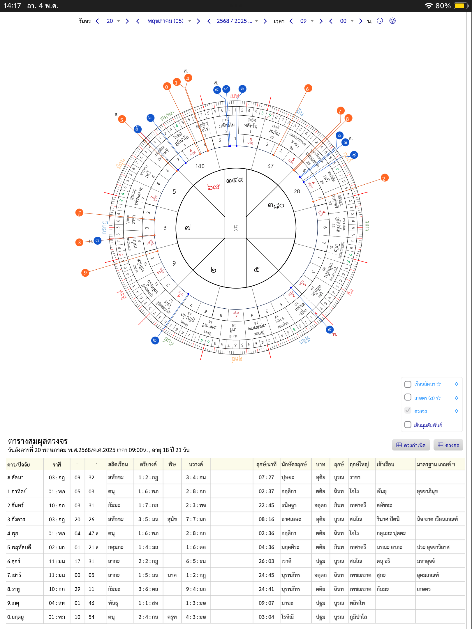Select orange planet marker 1 on chart

pyautogui.click(x=176, y=82)
